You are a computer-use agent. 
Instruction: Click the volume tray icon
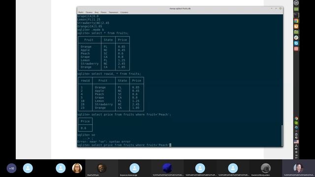click(x=296, y=149)
